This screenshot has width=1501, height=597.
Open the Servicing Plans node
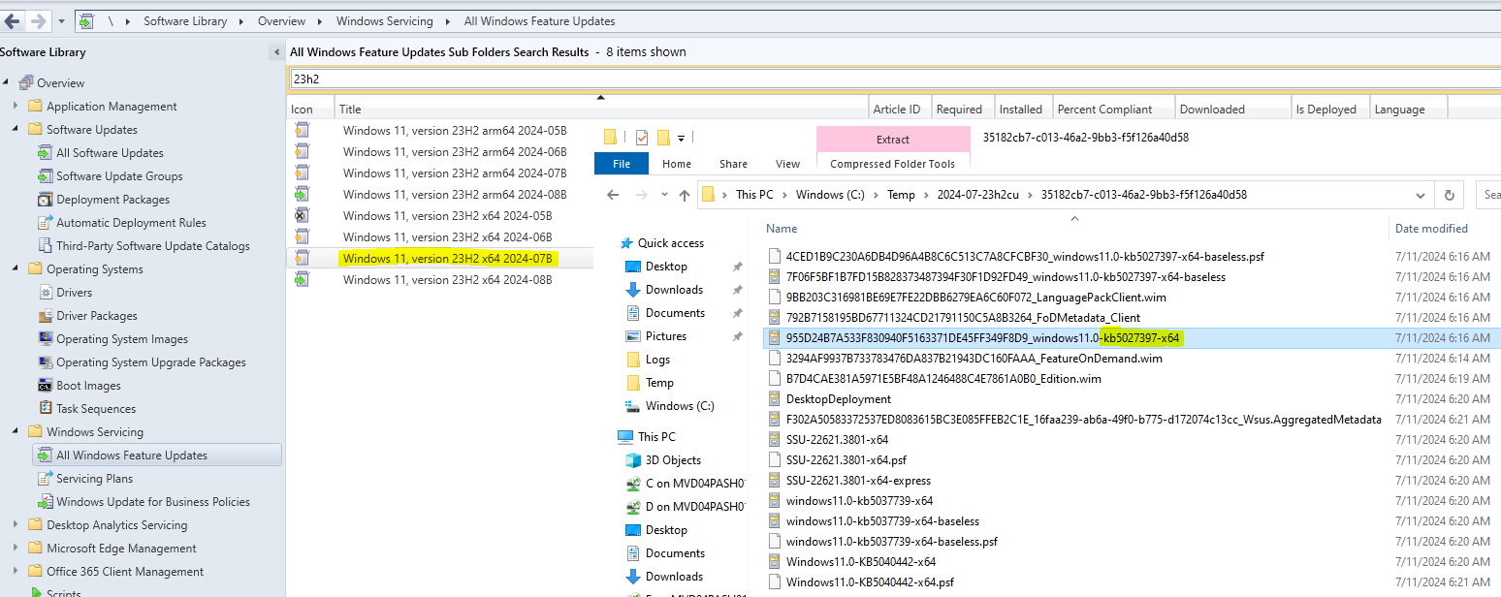(x=95, y=479)
